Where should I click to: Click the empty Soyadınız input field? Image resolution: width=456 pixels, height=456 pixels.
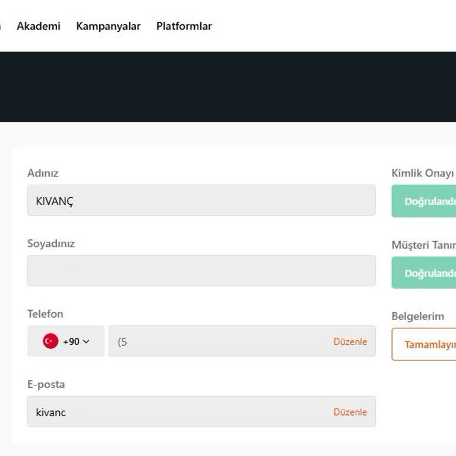[201, 271]
